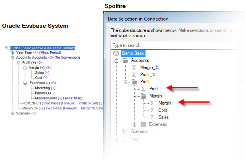Select Profit_% Two Pass formula row

click(x=62, y=103)
